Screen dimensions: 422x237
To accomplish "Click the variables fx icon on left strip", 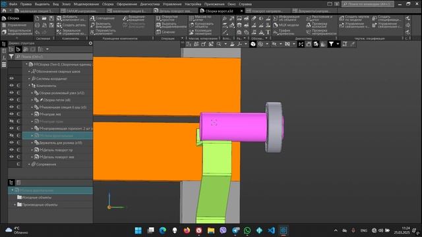I will (4, 57).
